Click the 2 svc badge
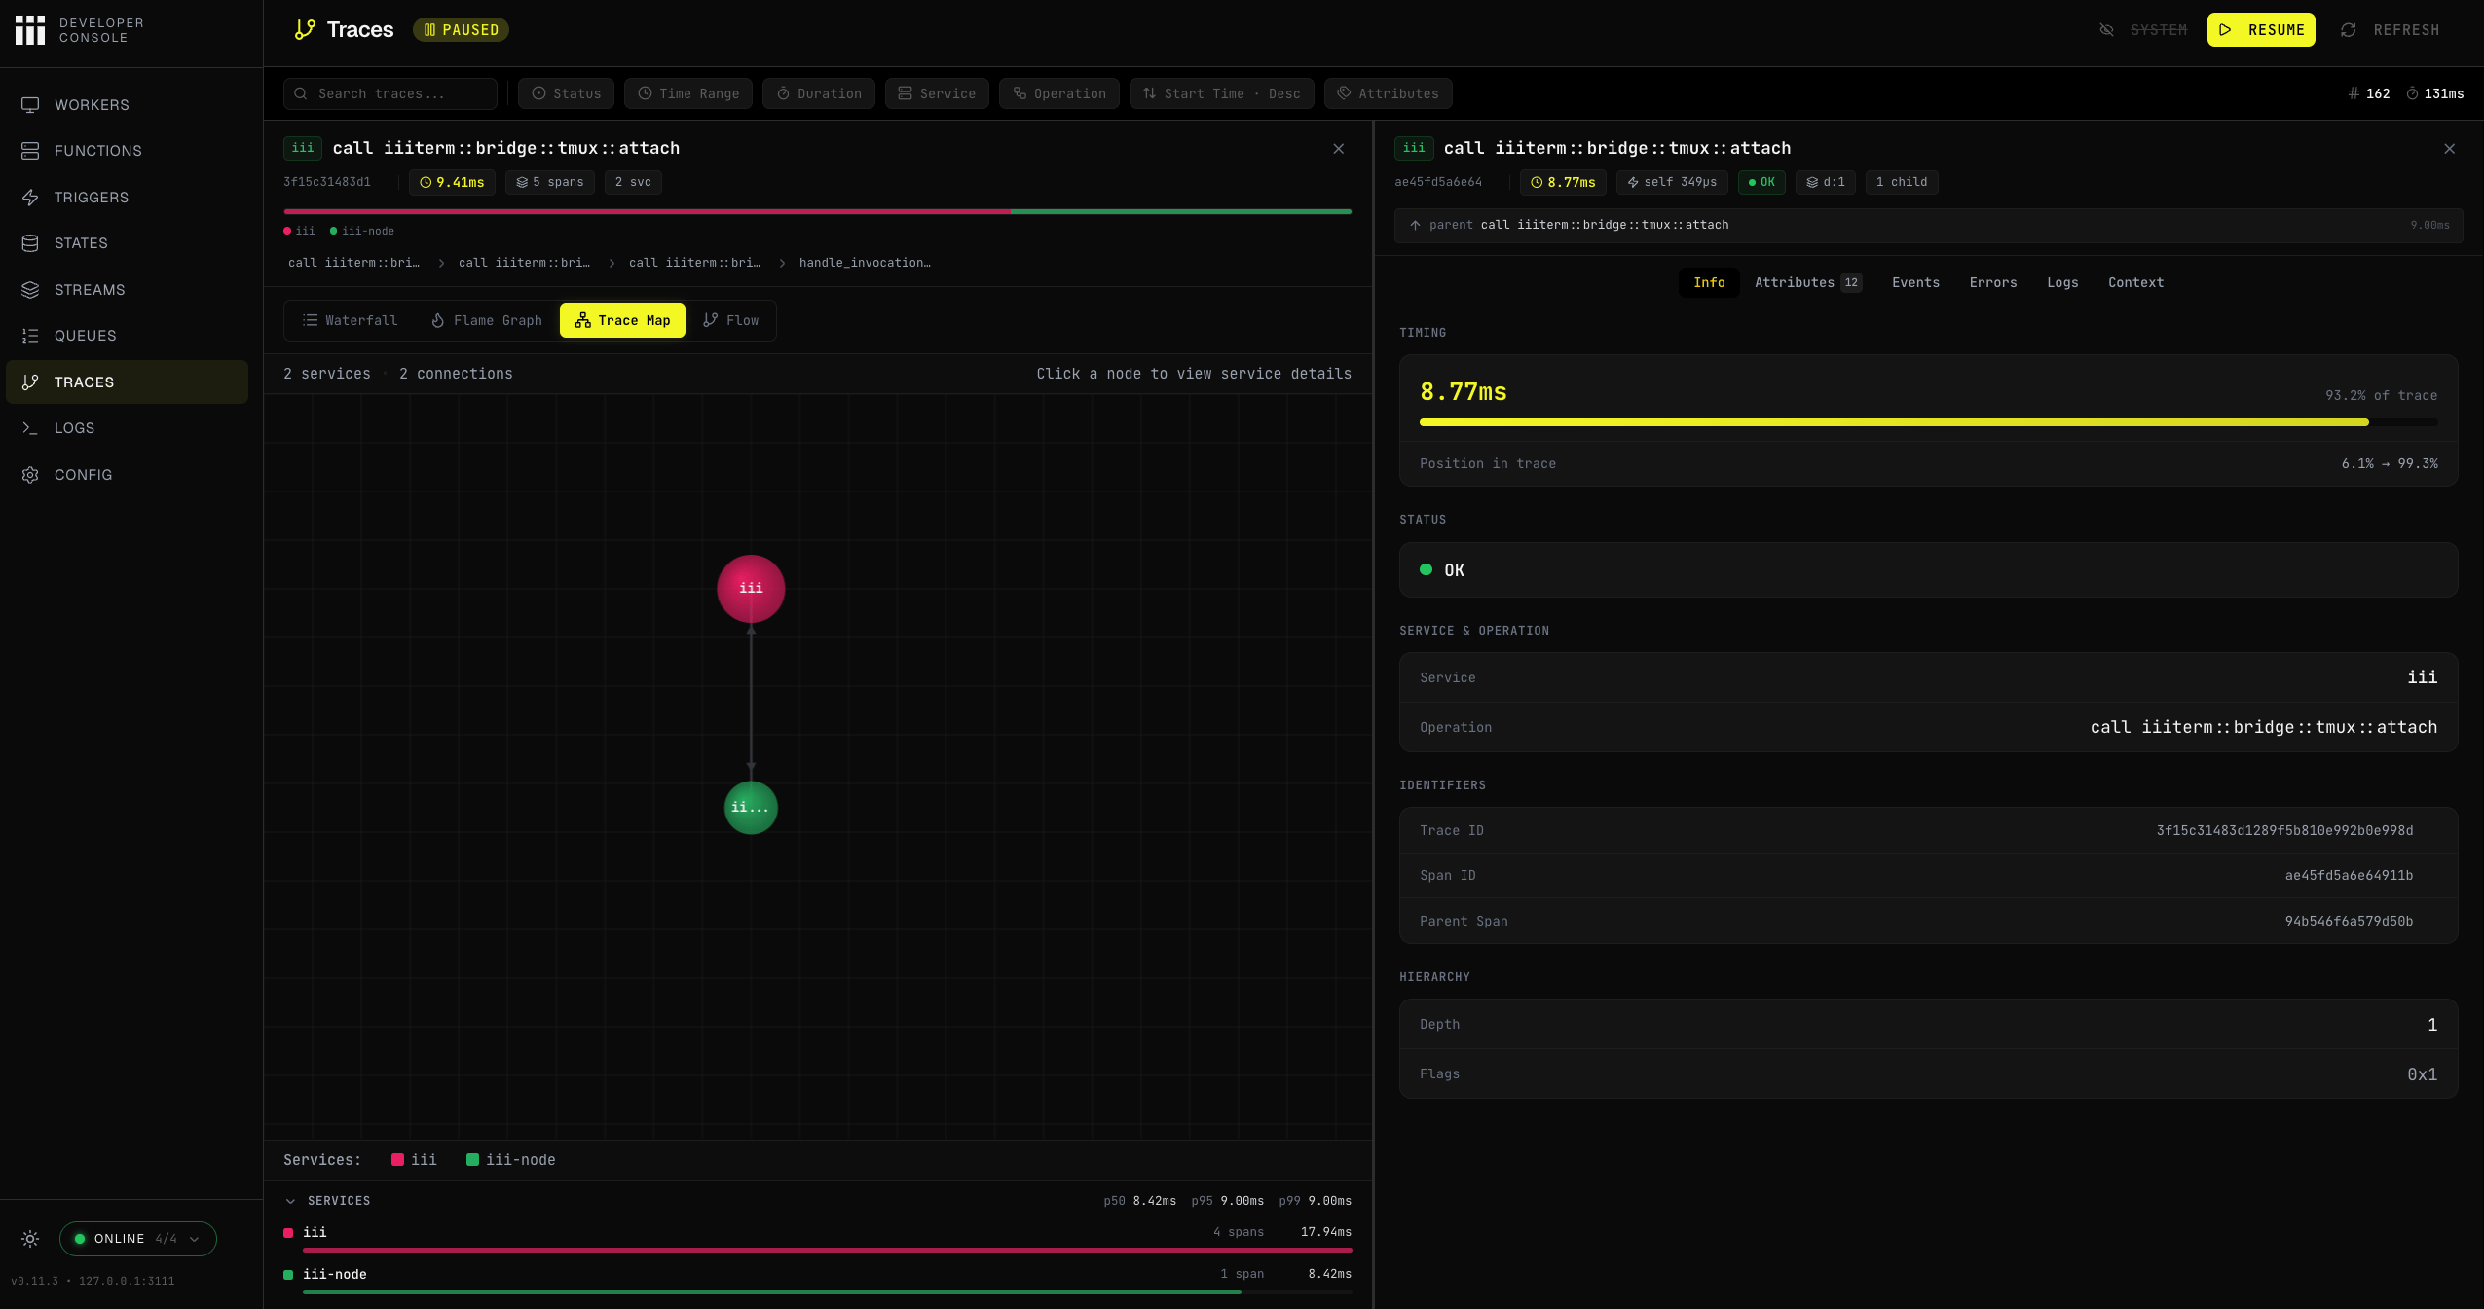Viewport: 2484px width, 1309px height. (x=633, y=183)
